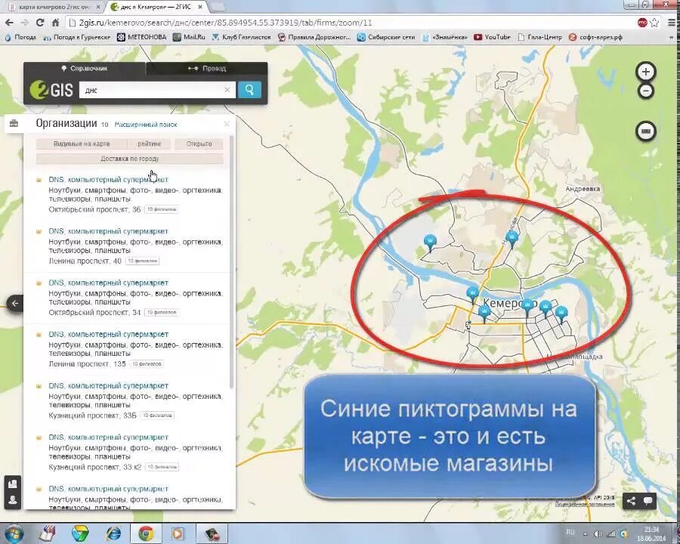Expand branches badge next to Ленина проспект, 135
Image resolution: width=680 pixels, height=544 pixels.
tap(147, 364)
